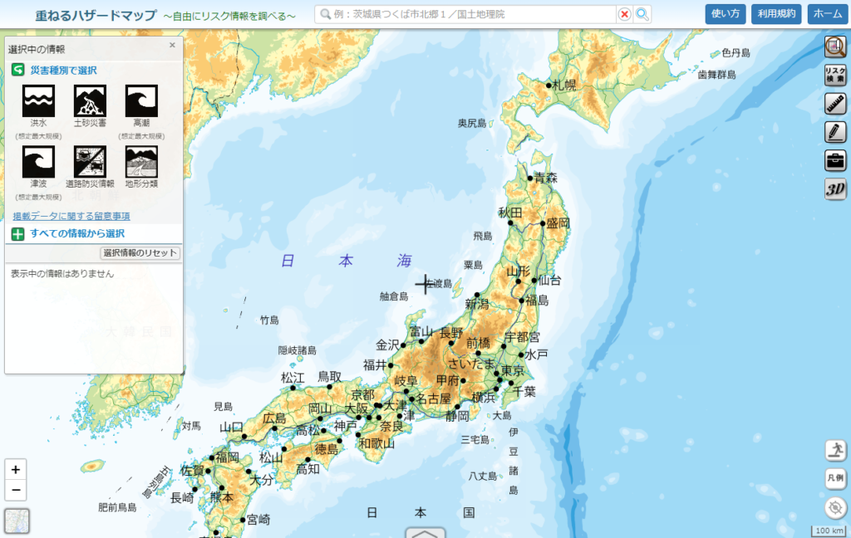Image resolution: width=851 pixels, height=538 pixels.
Task: Switch basemap via the map thumbnail
Action: 17,521
